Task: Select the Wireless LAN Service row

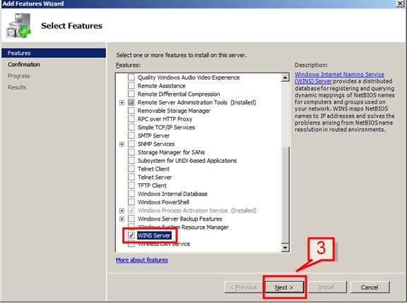Action: pyautogui.click(x=164, y=244)
